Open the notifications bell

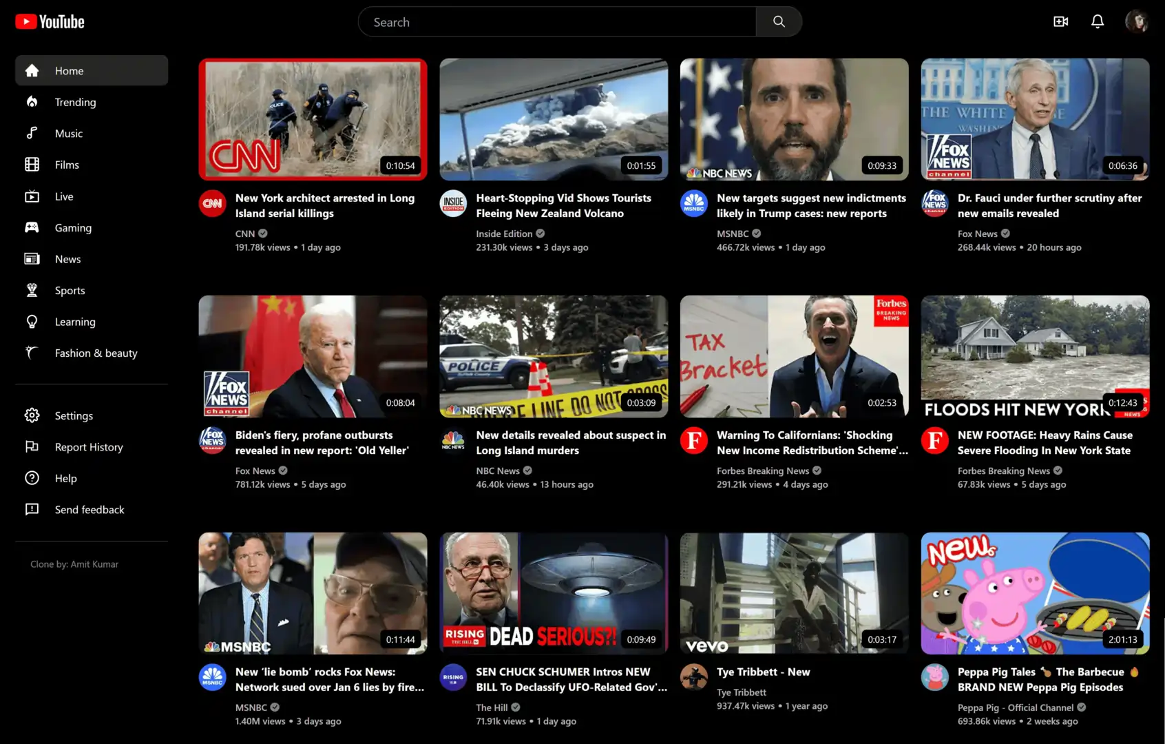click(x=1098, y=22)
